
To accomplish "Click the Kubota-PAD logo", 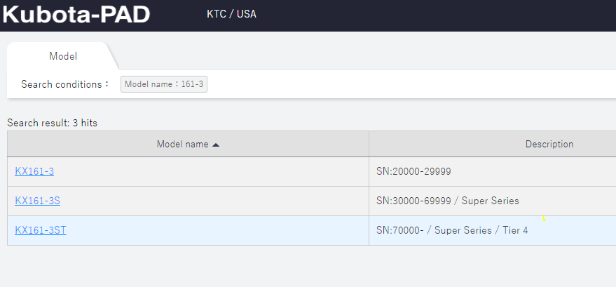I will tap(76, 15).
